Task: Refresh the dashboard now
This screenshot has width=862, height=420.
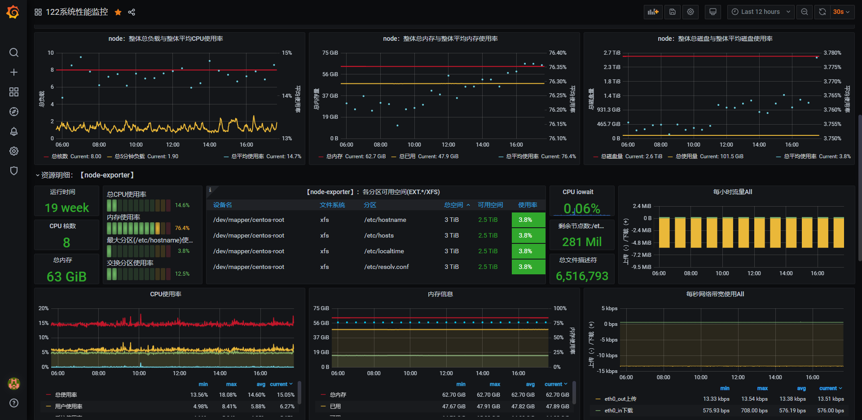Action: point(822,12)
